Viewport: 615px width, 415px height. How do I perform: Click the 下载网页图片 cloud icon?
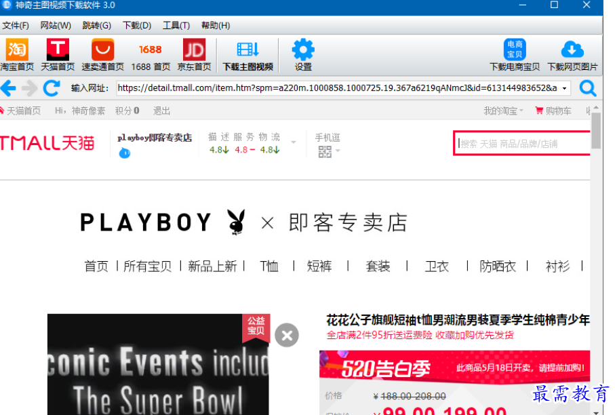pyautogui.click(x=572, y=50)
